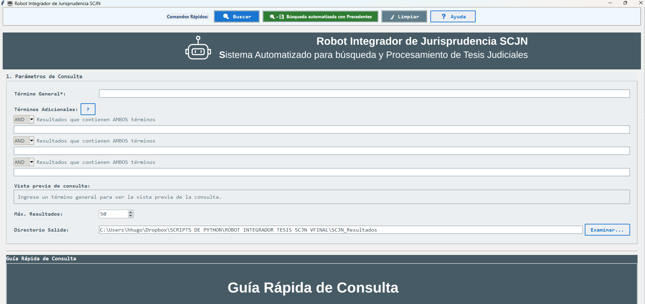Open the Ayuda help button
The width and height of the screenshot is (645, 304).
453,17
